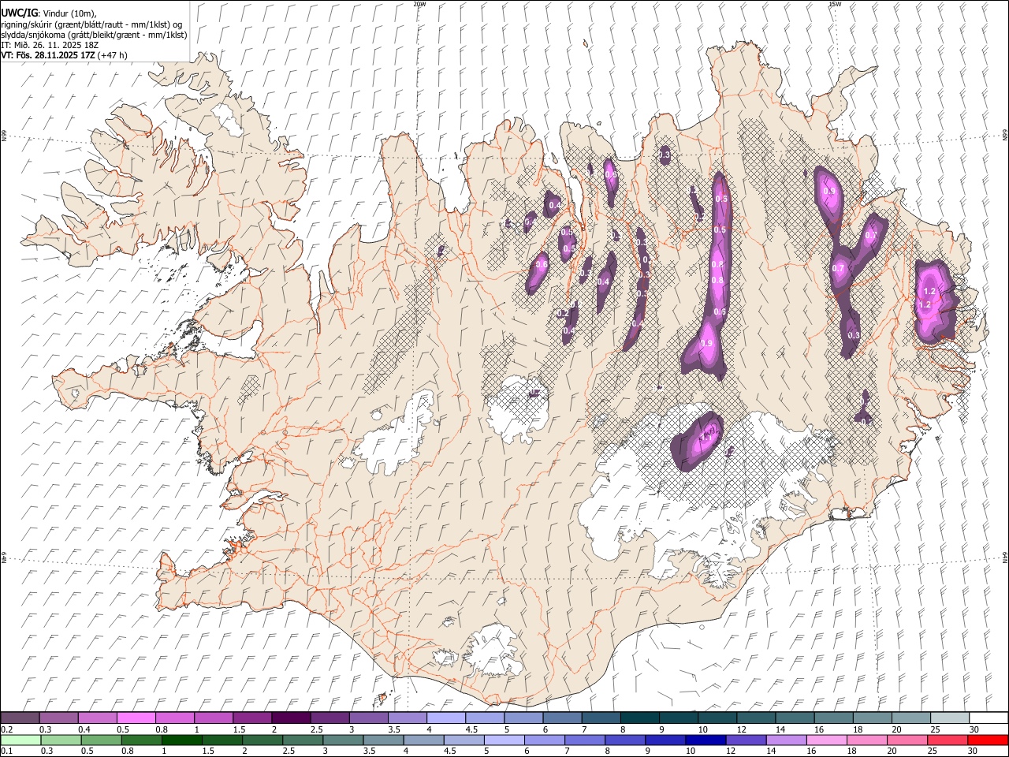1009x757 pixels.
Task: Click the 'slydda/snjókoma' legend description line
Action: [94, 35]
